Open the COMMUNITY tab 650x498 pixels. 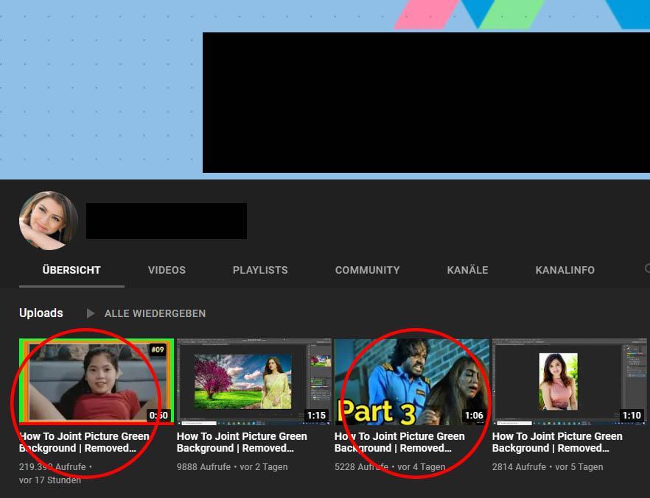pos(367,270)
